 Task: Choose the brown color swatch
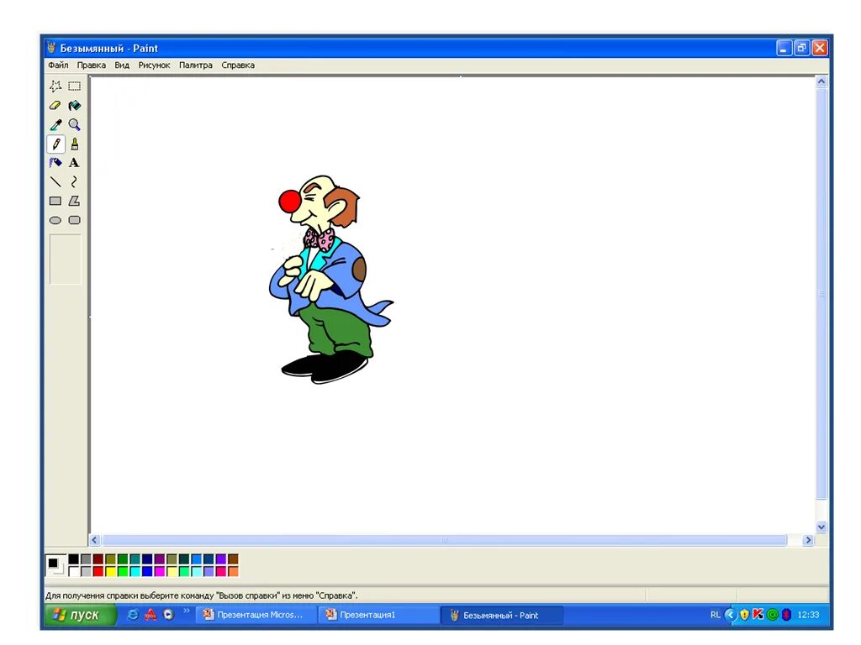(233, 558)
